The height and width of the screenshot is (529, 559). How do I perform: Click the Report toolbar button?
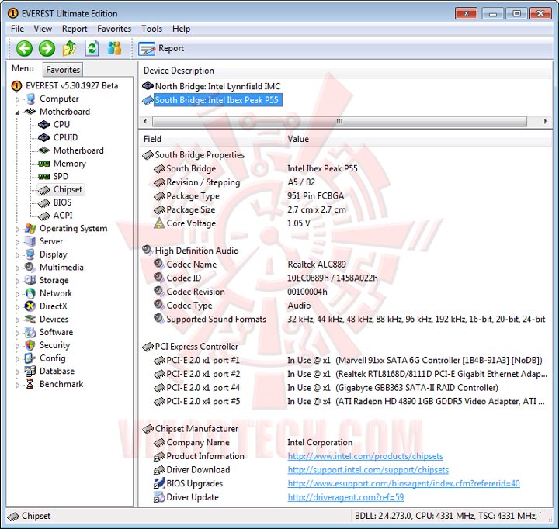161,48
